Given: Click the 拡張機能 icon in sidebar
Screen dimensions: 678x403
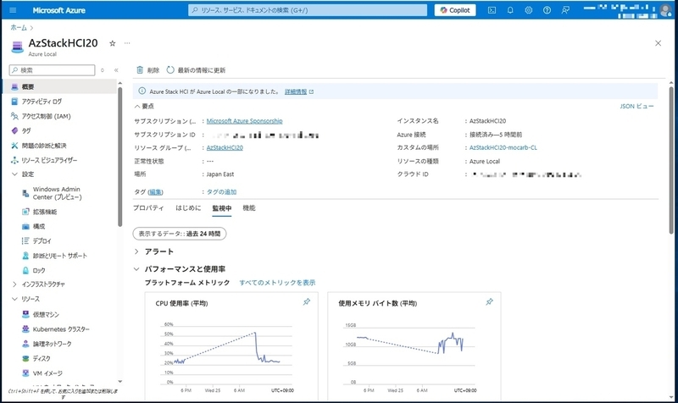Looking at the screenshot, I should coord(25,212).
